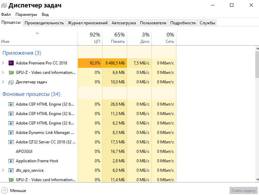The width and height of the screenshot is (259, 195).
Task: Click the icon of 26,8 МБ Adobe CEP HTML Engine
Action: coord(11,104)
